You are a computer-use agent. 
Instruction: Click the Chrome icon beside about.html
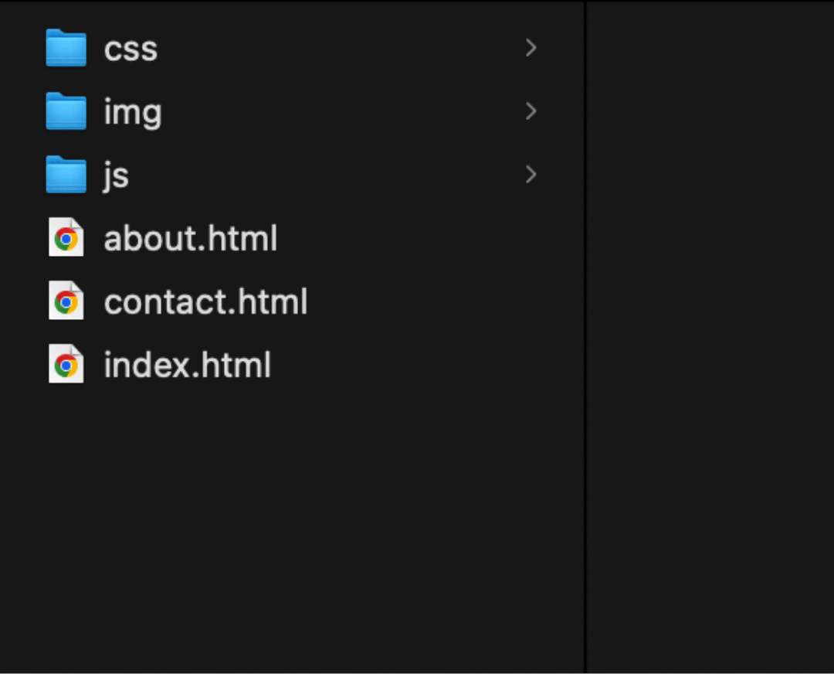66,237
